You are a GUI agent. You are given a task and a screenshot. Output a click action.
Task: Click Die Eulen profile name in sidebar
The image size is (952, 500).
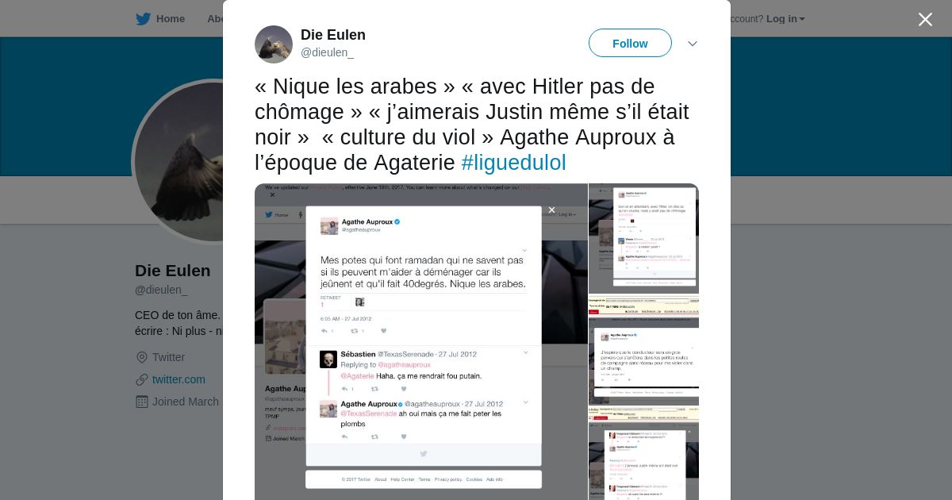coord(173,271)
